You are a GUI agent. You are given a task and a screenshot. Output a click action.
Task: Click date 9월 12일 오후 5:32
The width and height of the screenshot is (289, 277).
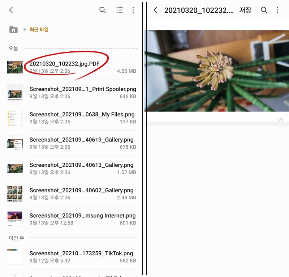point(50,261)
